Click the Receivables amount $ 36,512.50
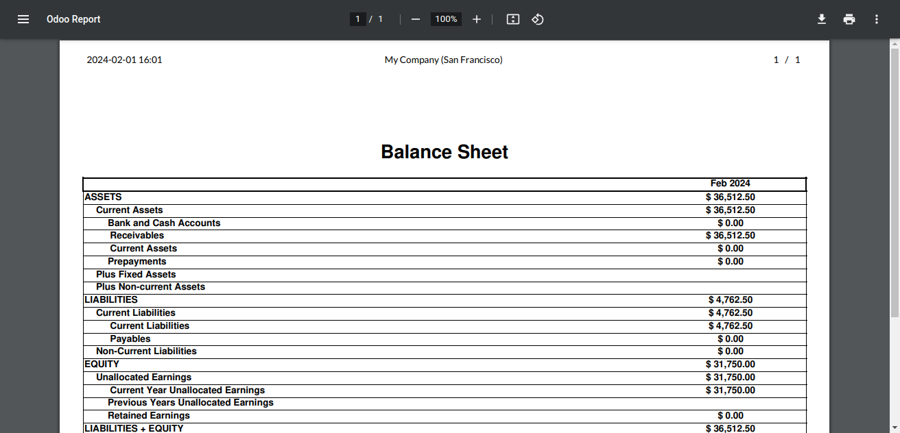The width and height of the screenshot is (900, 433). coord(731,235)
